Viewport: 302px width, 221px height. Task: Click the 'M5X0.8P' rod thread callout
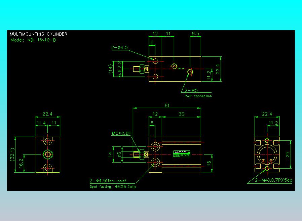[x=121, y=133]
